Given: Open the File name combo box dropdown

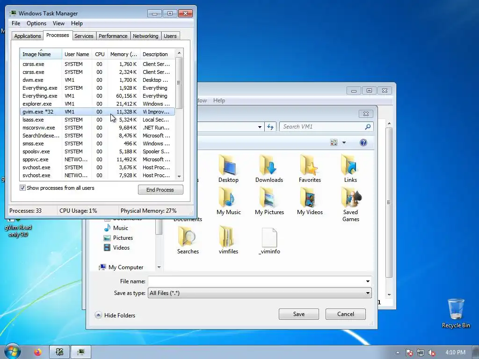Looking at the screenshot, I should coord(368,281).
